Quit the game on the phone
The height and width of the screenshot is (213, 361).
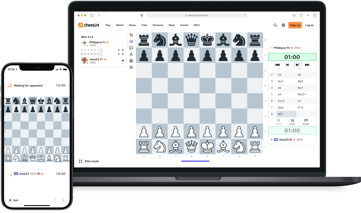coord(13,200)
